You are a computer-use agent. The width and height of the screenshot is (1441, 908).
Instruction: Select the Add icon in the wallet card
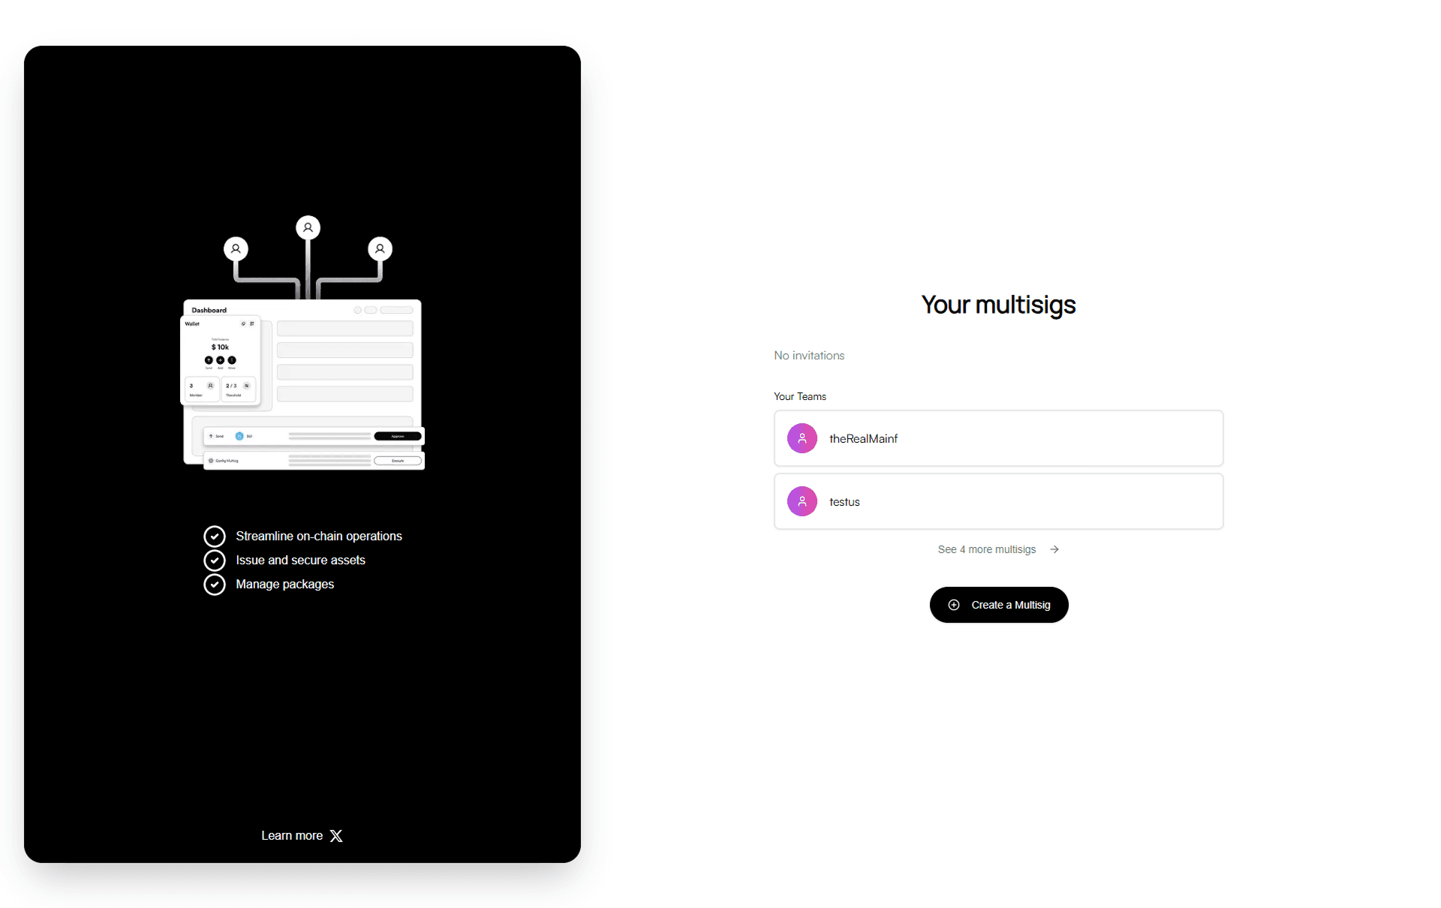pos(220,360)
